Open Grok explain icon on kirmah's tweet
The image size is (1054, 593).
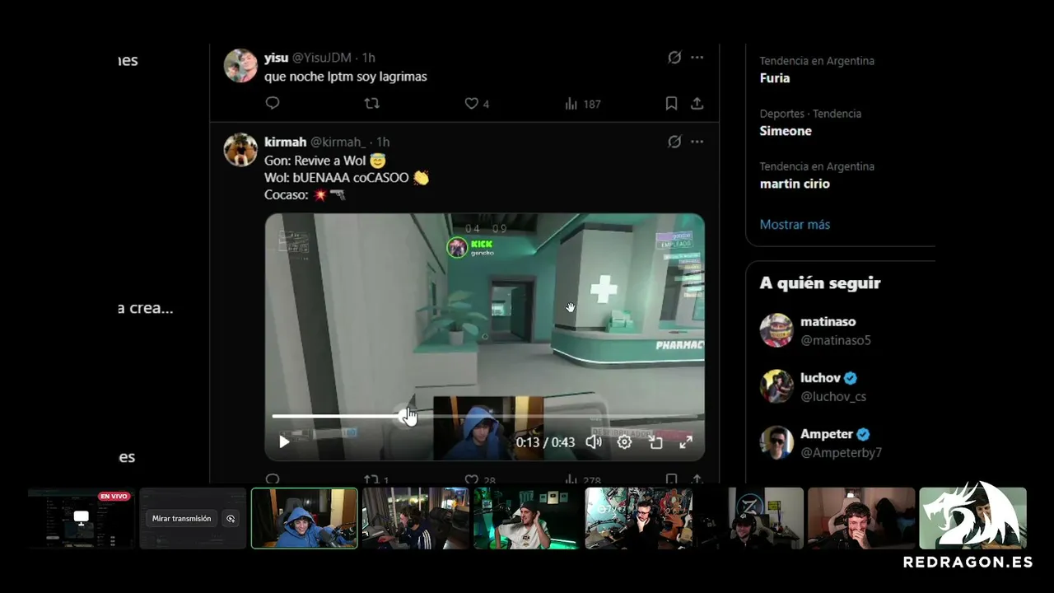(674, 142)
